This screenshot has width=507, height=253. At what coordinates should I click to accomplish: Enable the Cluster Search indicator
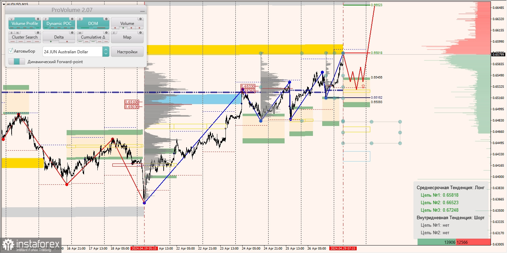(x=25, y=37)
